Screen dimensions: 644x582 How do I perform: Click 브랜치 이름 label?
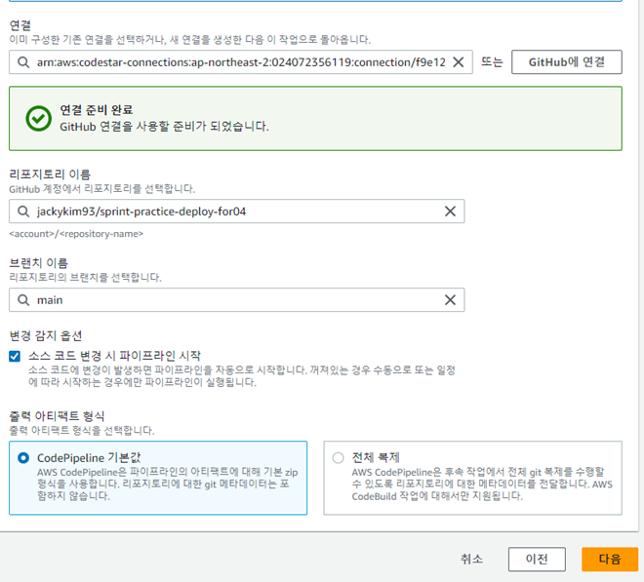[x=39, y=263]
